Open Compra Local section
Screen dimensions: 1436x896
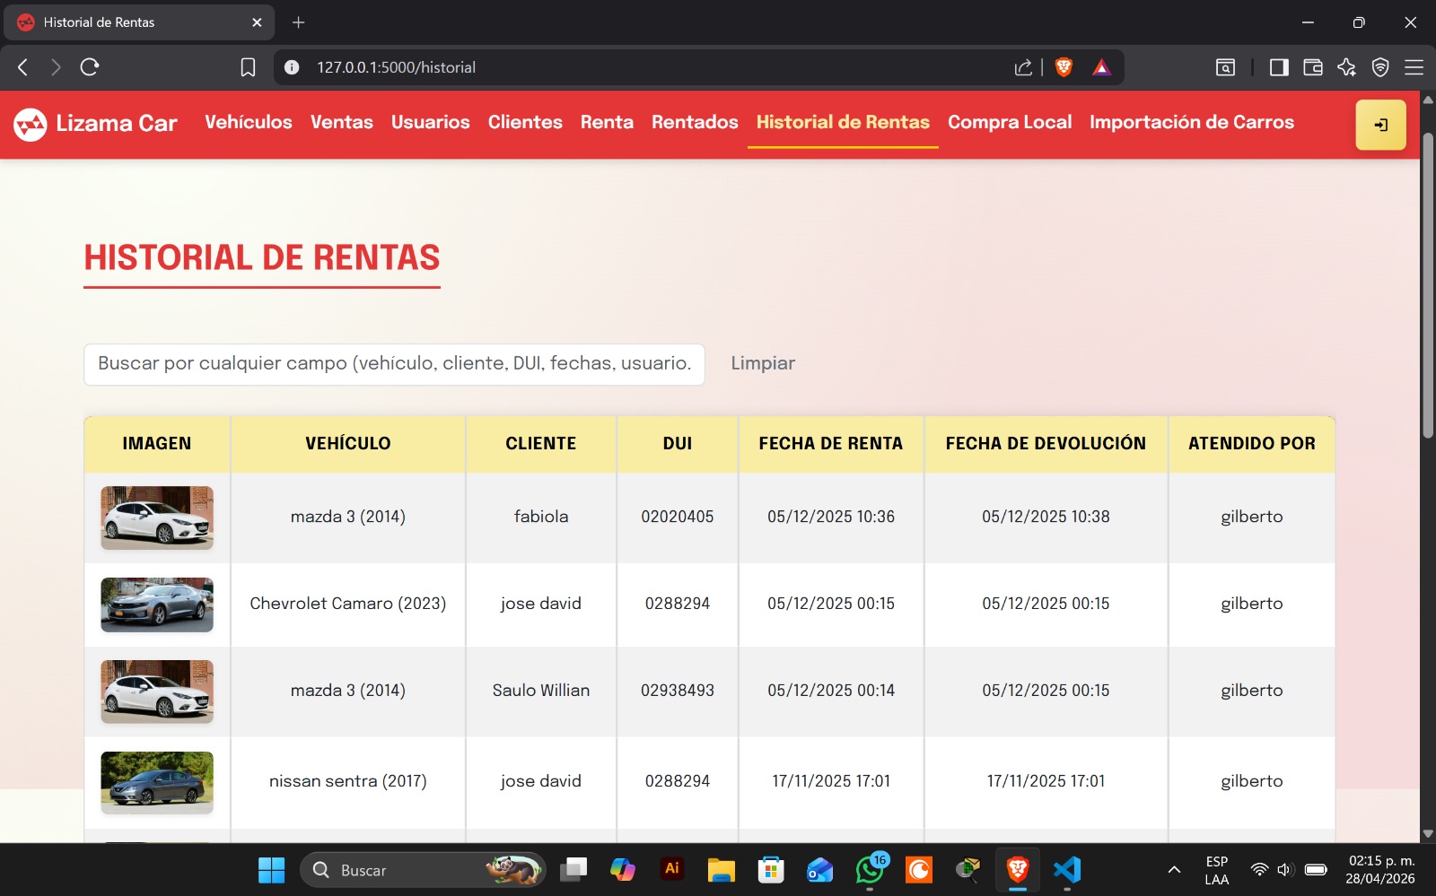[x=1010, y=122]
